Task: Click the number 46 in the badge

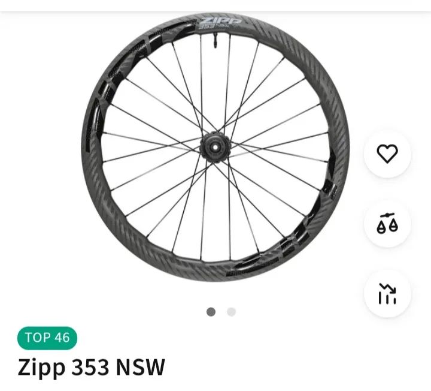Action: (62, 338)
